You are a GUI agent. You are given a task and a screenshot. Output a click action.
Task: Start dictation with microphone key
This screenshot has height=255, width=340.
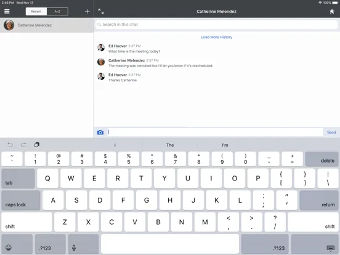(83, 244)
